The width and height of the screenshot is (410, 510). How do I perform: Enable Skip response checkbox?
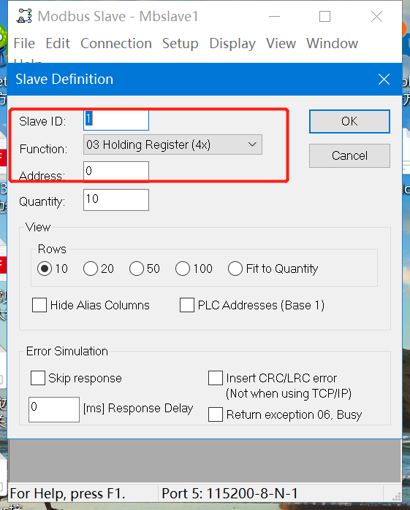tap(38, 378)
